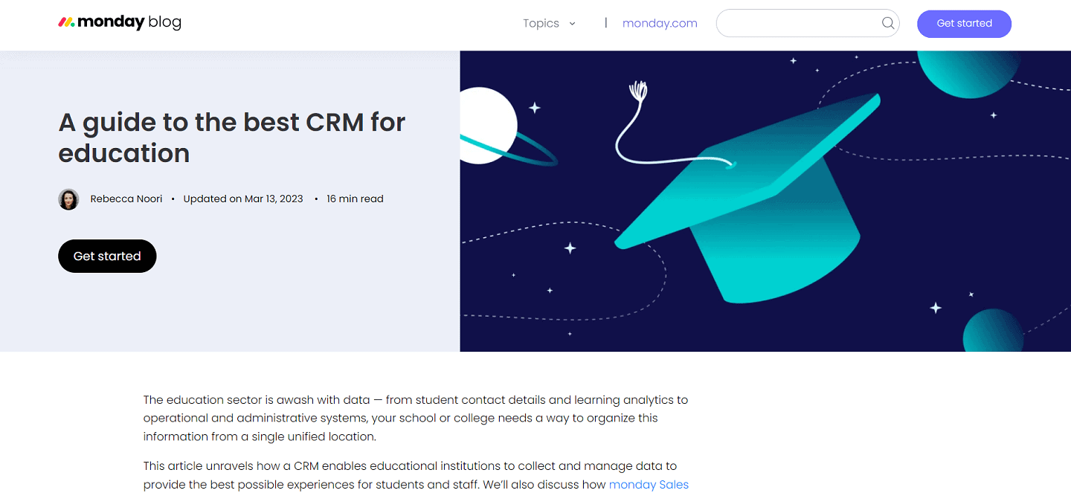Click the Updated on Mar 13, 2023 date
This screenshot has height=493, width=1071.
243,199
